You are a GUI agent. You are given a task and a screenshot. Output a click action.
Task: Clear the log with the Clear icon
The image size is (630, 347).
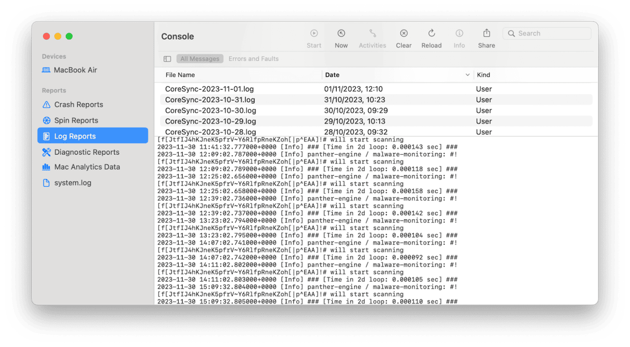(x=404, y=33)
